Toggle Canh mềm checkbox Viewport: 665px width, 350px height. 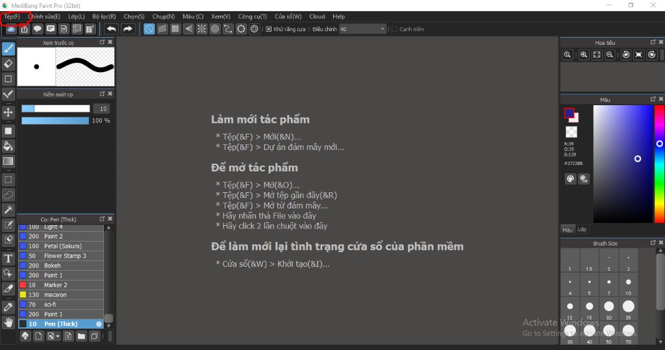point(394,29)
